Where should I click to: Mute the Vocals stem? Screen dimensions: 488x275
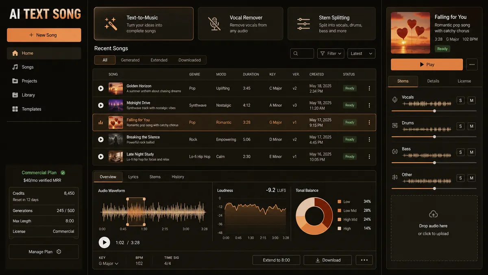pyautogui.click(x=472, y=100)
